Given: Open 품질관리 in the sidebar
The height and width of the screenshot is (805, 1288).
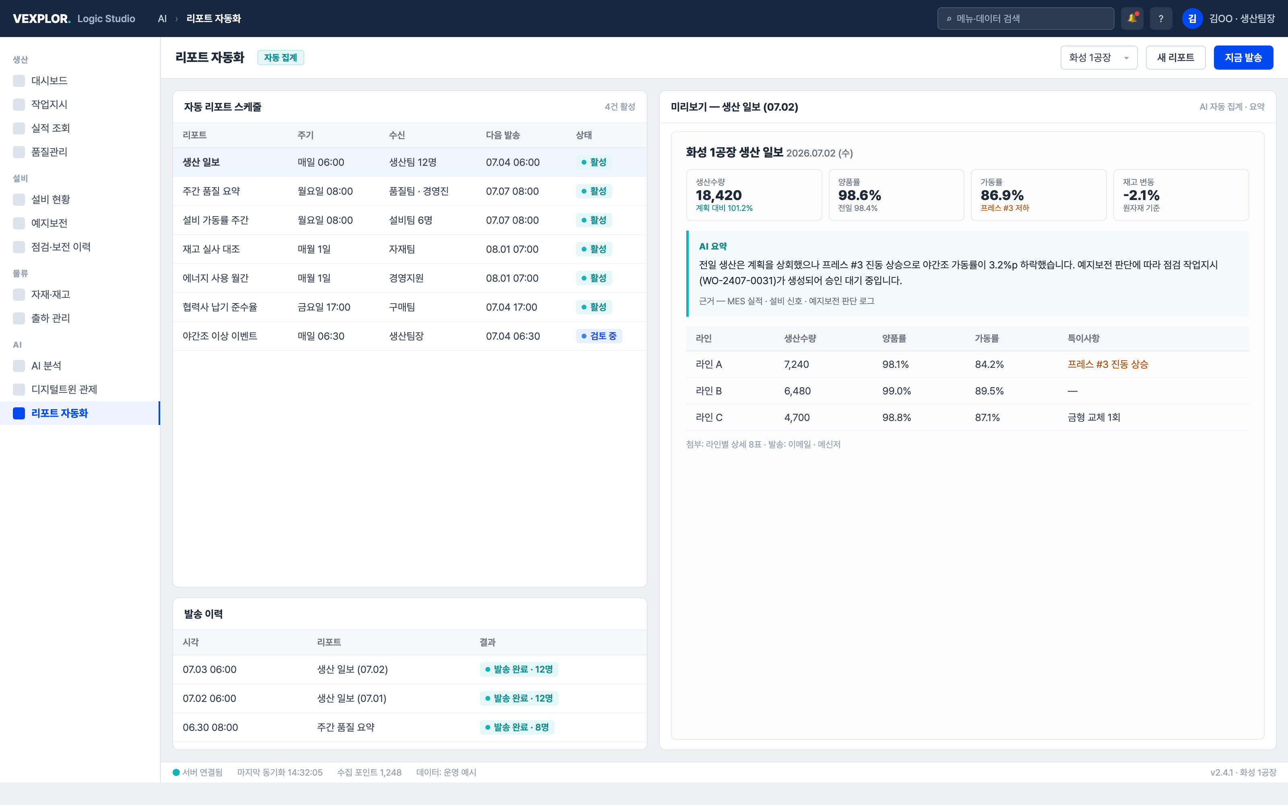Looking at the screenshot, I should 80,152.
